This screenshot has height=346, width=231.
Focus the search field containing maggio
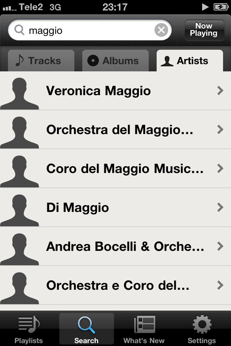click(90, 30)
